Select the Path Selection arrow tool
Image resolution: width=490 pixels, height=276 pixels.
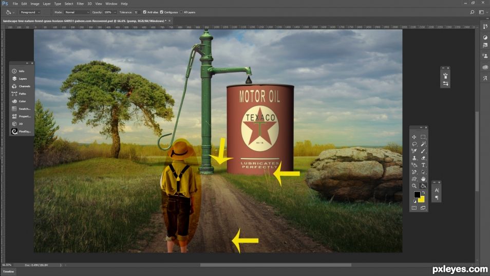pos(423,172)
